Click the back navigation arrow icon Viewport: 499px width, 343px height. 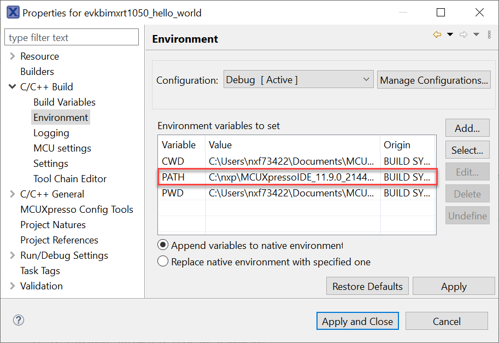click(437, 34)
